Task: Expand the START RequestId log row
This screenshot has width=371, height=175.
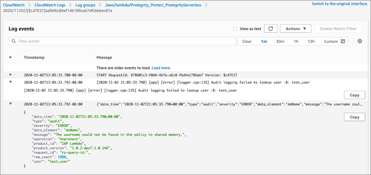Action: 10,75
